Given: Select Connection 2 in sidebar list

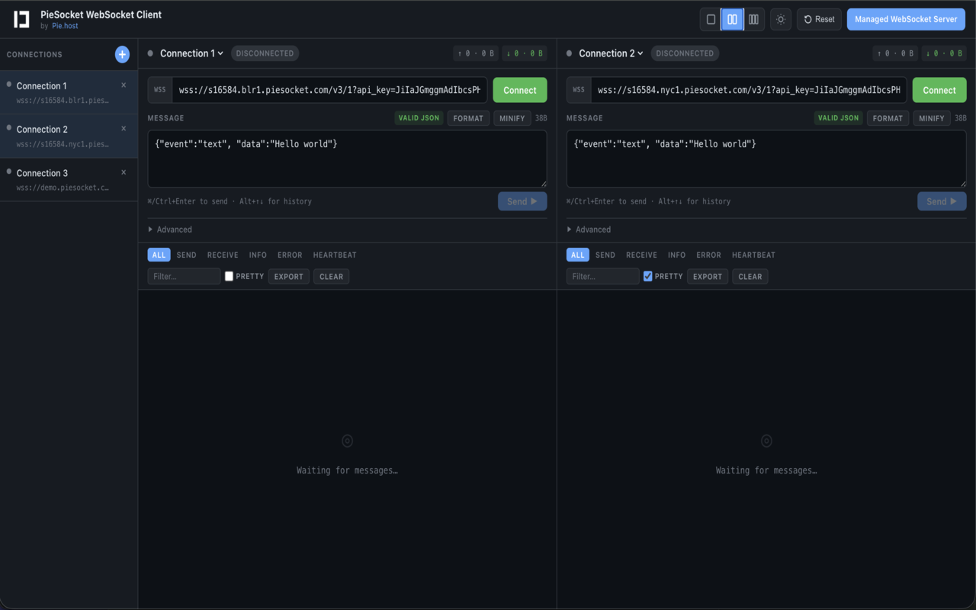Looking at the screenshot, I should click(69, 136).
